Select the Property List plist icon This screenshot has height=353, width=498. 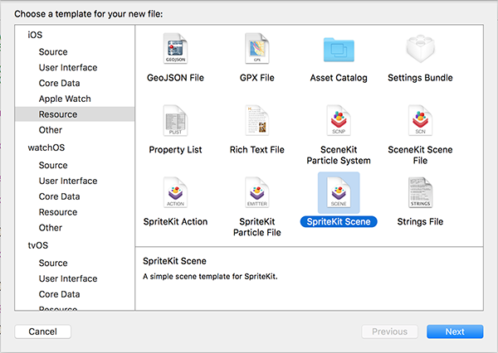[175, 120]
